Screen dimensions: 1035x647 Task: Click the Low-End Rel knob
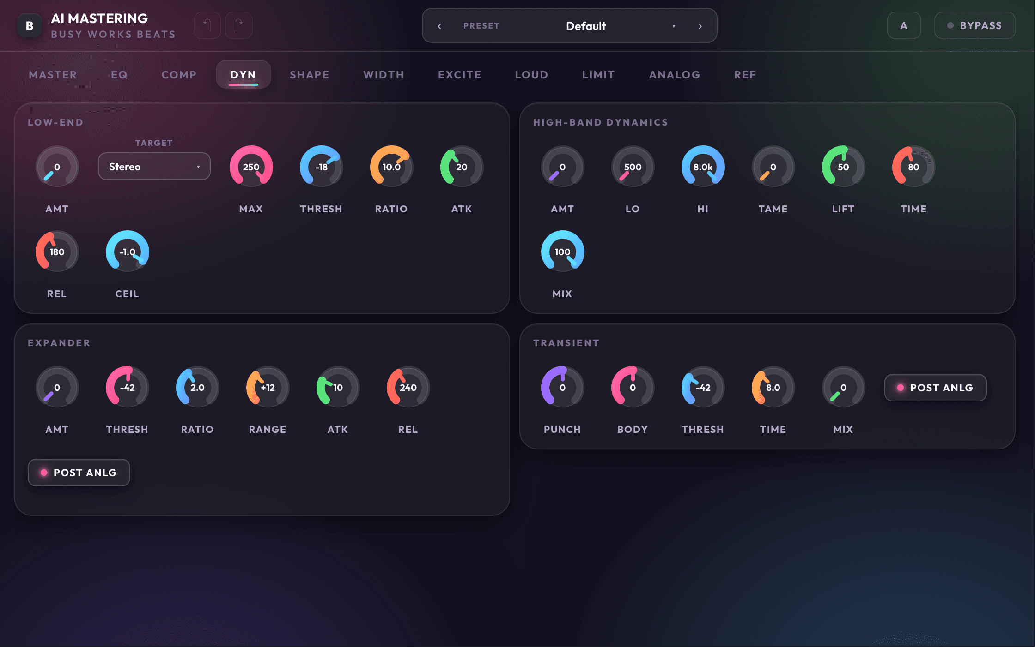[x=57, y=252]
